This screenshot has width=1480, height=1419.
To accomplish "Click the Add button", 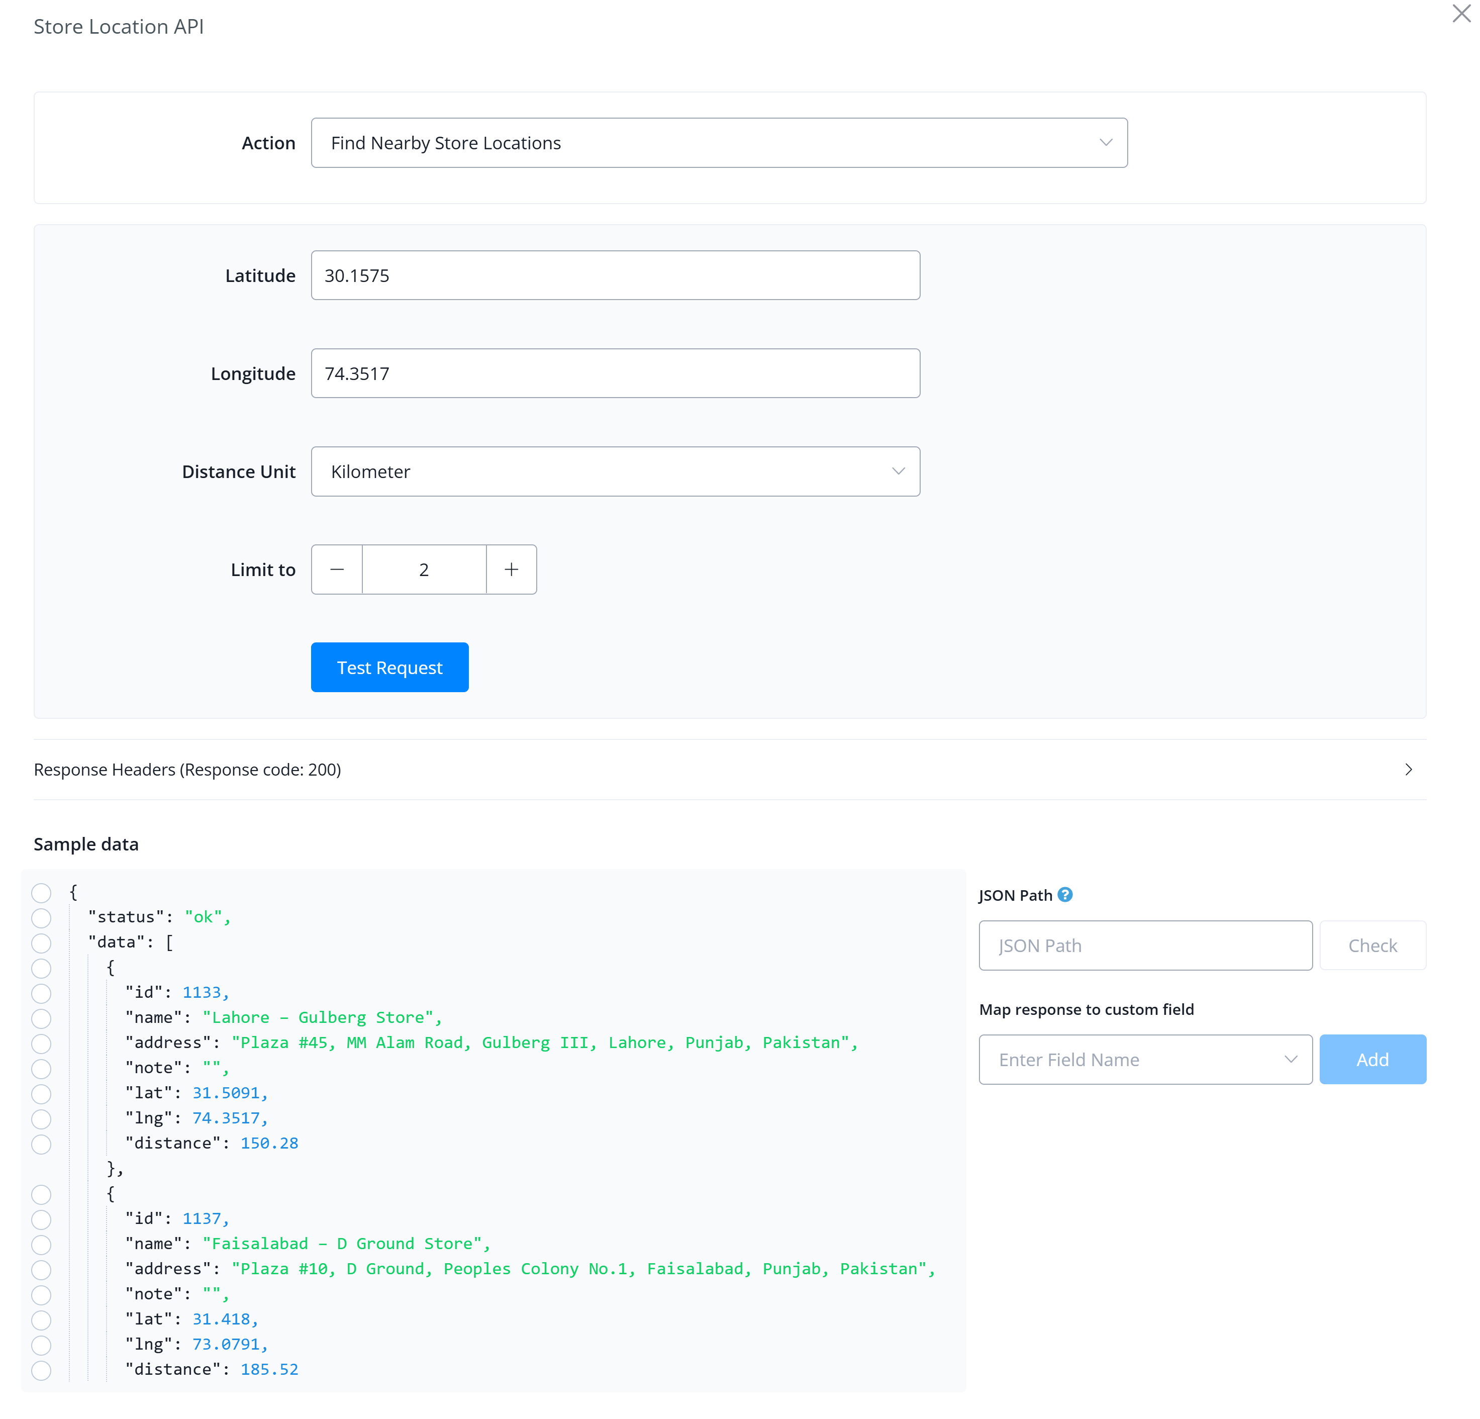I will pos(1372,1060).
